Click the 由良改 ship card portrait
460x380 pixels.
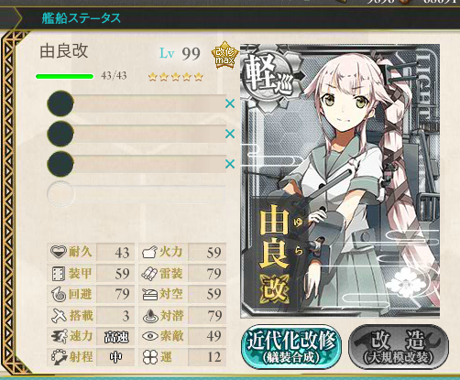pos(340,180)
